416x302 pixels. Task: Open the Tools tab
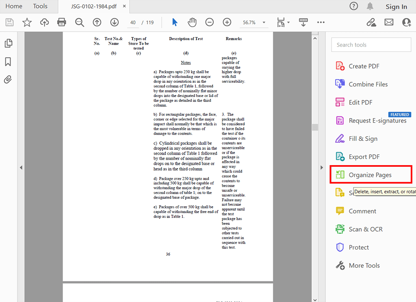pyautogui.click(x=40, y=6)
